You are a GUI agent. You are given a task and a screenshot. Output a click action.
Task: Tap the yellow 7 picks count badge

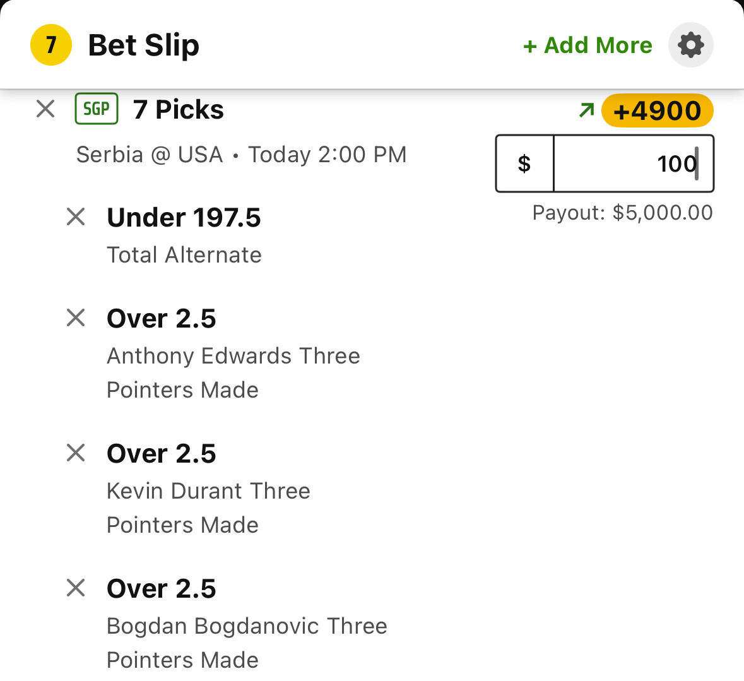(x=50, y=45)
